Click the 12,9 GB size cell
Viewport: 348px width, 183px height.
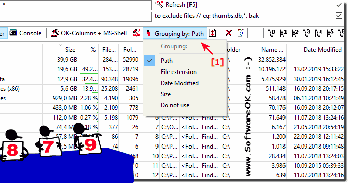[x=67, y=79]
